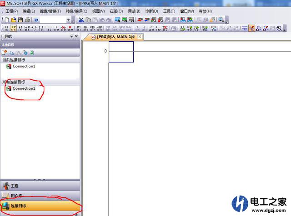Image resolution: width=291 pixels, height=216 pixels.
Task: Expand the first toolbar overflow options arrow
Action: pyautogui.click(x=73, y=20)
